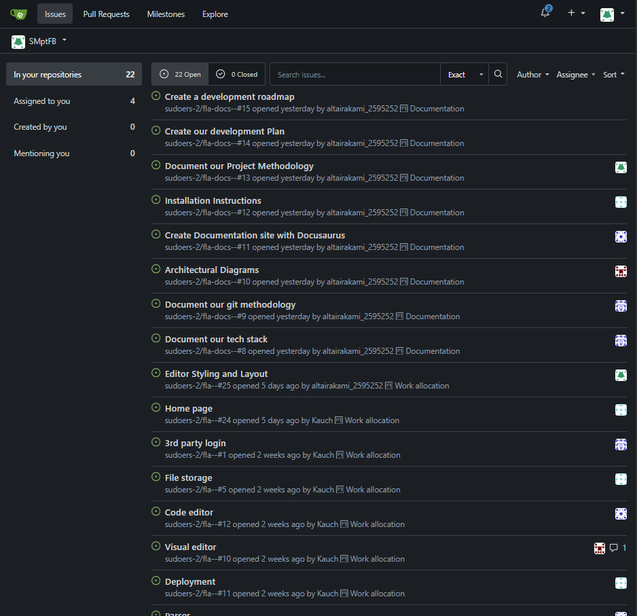
Task: Open issue Document our git methodology
Action: [230, 304]
